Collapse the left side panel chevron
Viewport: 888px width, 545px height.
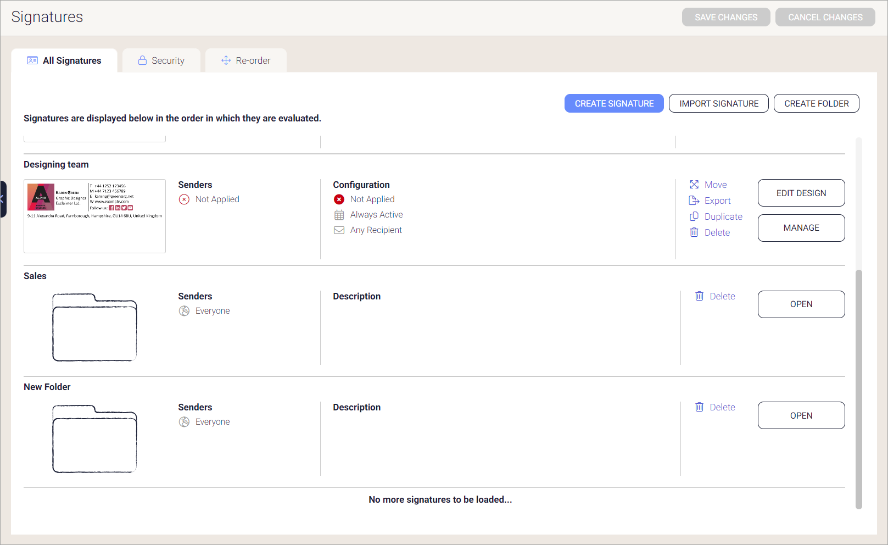pos(2,200)
